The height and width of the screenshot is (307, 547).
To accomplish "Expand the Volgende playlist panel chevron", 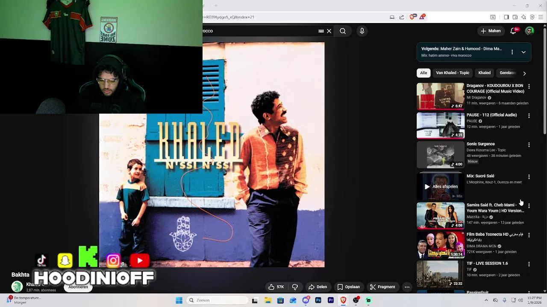I will (x=523, y=52).
